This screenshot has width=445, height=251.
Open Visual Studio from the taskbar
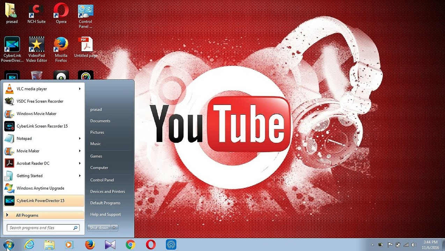pyautogui.click(x=110, y=245)
